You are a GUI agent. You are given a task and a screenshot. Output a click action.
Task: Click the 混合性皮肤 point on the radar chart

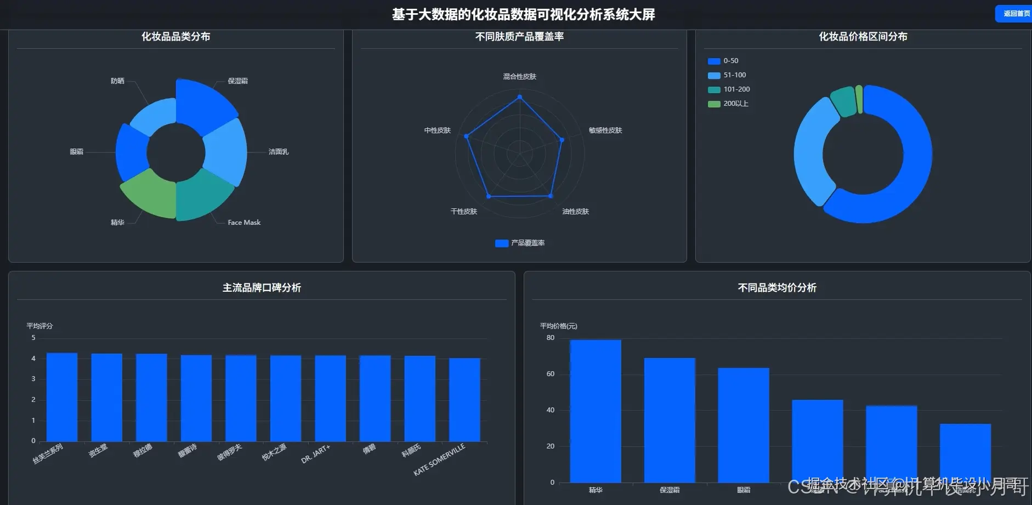519,97
